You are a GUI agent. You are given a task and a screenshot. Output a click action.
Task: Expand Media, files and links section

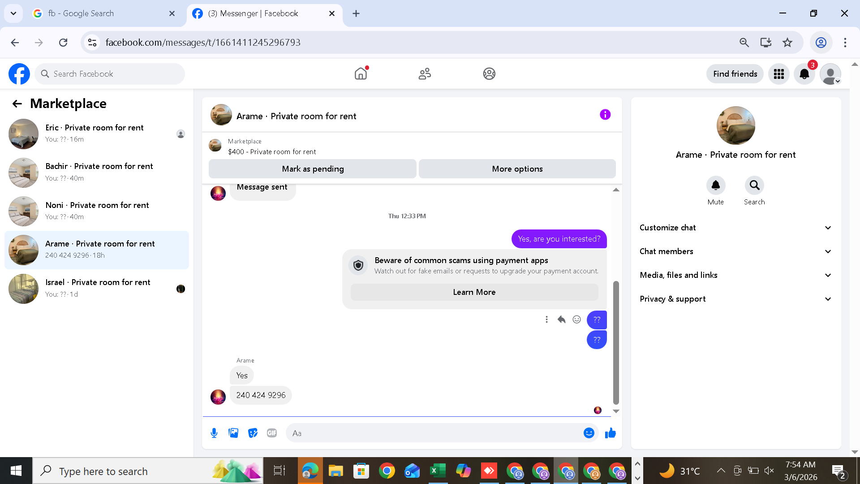coord(735,275)
